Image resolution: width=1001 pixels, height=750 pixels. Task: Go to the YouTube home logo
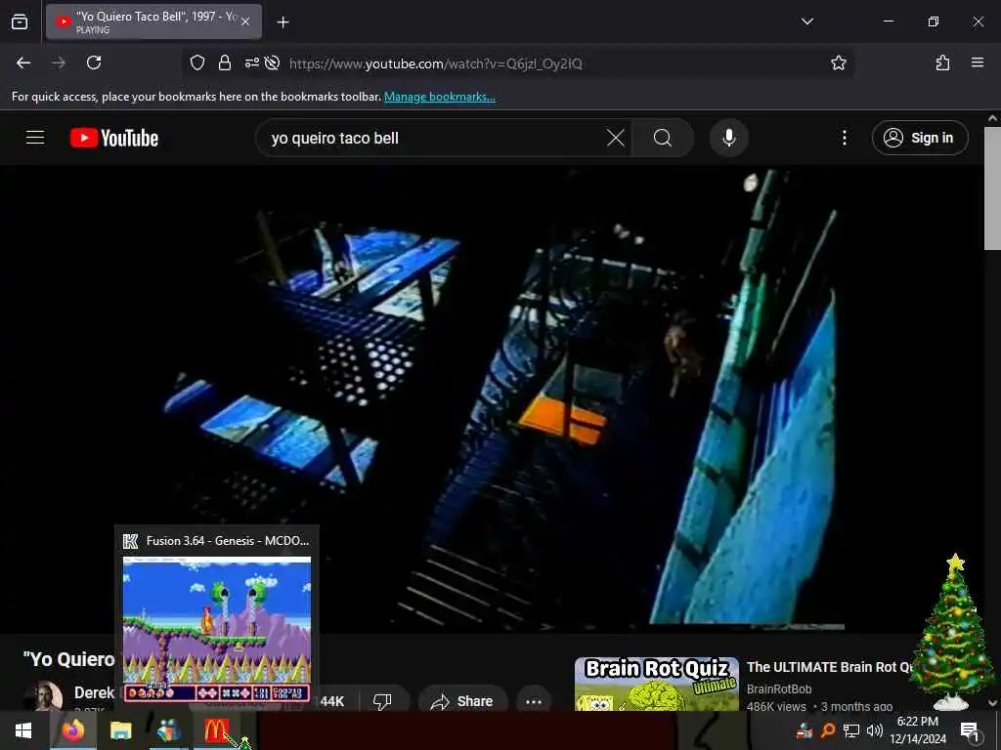(x=114, y=138)
